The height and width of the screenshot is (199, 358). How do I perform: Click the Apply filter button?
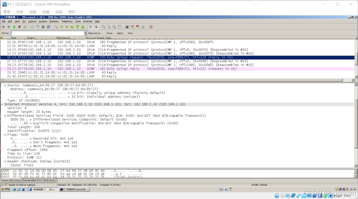[120, 33]
